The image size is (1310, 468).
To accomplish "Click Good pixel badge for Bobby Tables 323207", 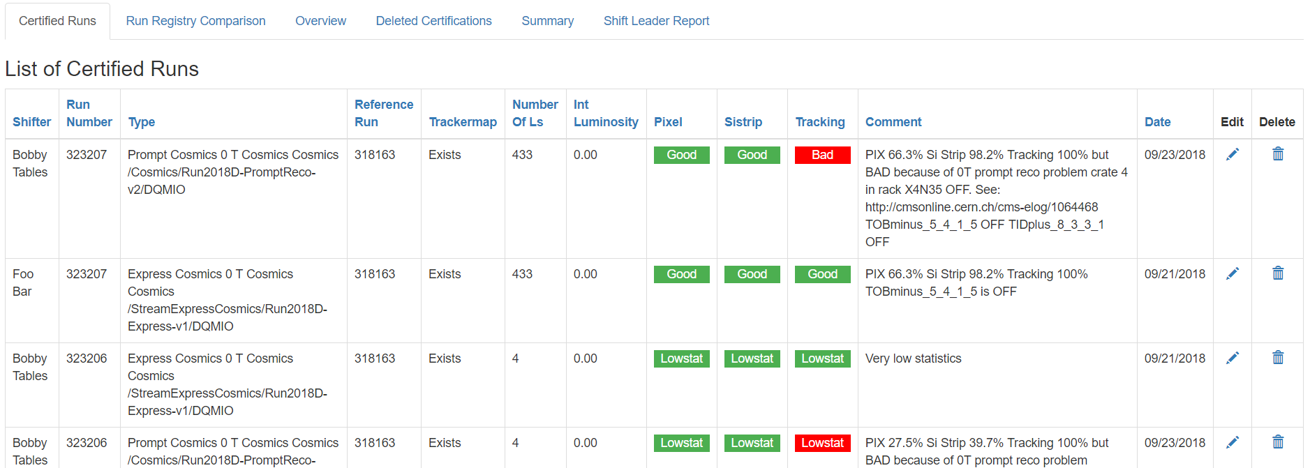I will [x=681, y=155].
